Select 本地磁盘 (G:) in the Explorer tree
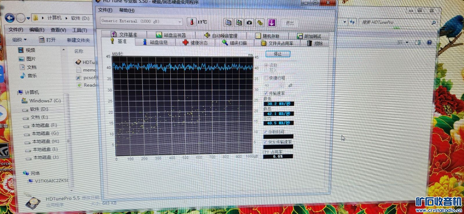 45,133
